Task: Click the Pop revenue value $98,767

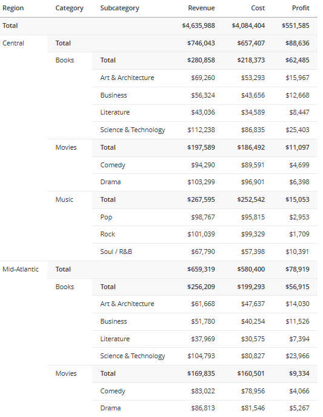Action: point(203,217)
